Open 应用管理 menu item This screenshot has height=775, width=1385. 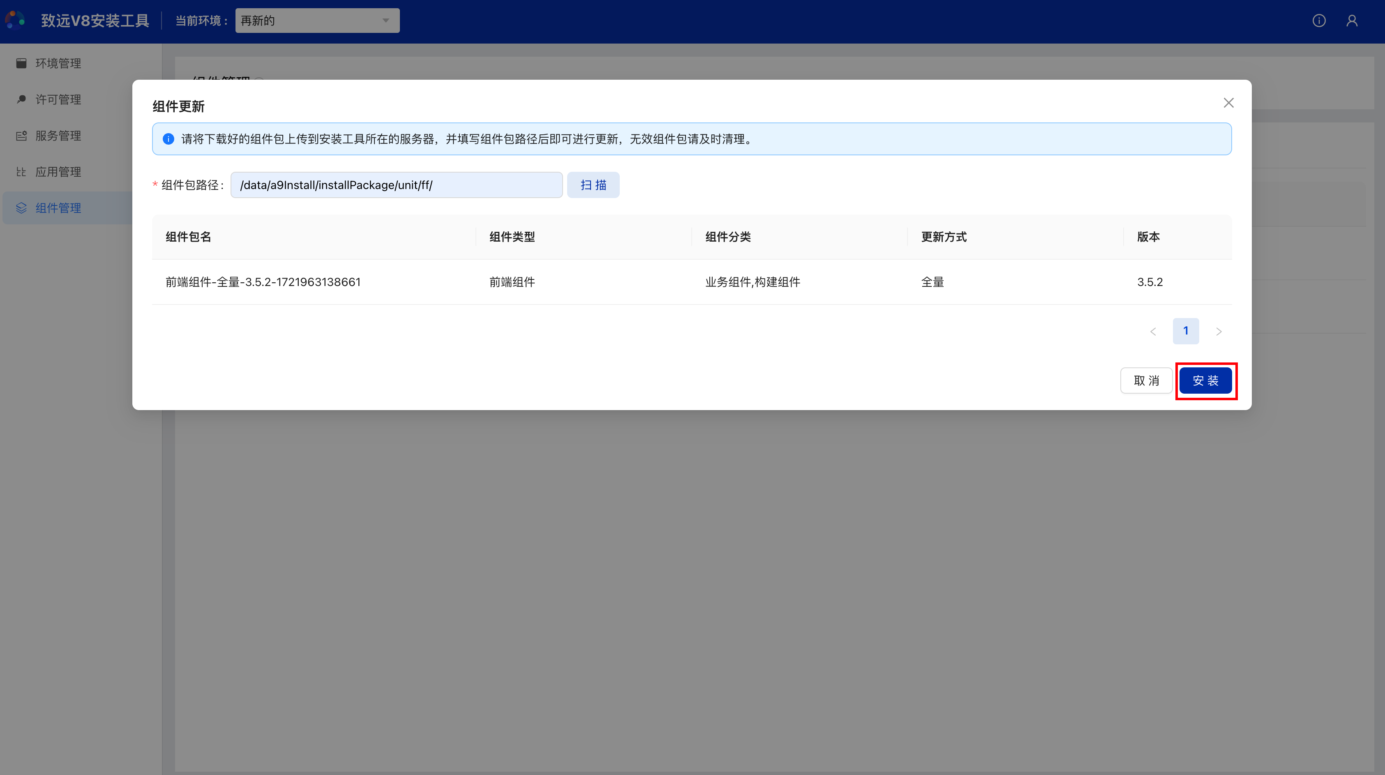(x=58, y=172)
